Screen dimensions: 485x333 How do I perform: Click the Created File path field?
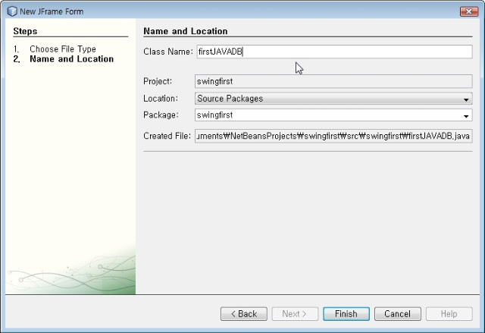pyautogui.click(x=333, y=136)
